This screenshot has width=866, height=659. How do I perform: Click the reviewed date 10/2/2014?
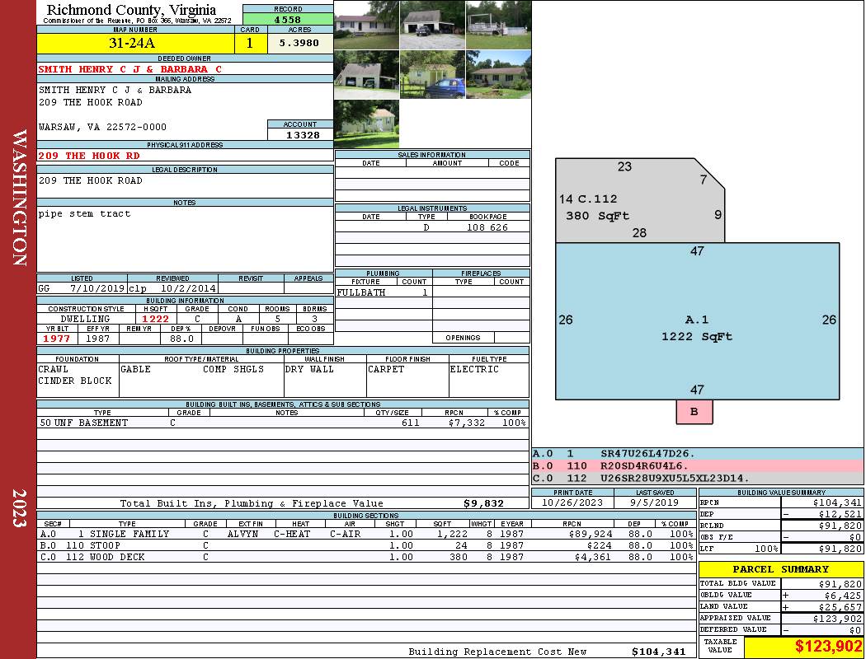click(x=188, y=287)
